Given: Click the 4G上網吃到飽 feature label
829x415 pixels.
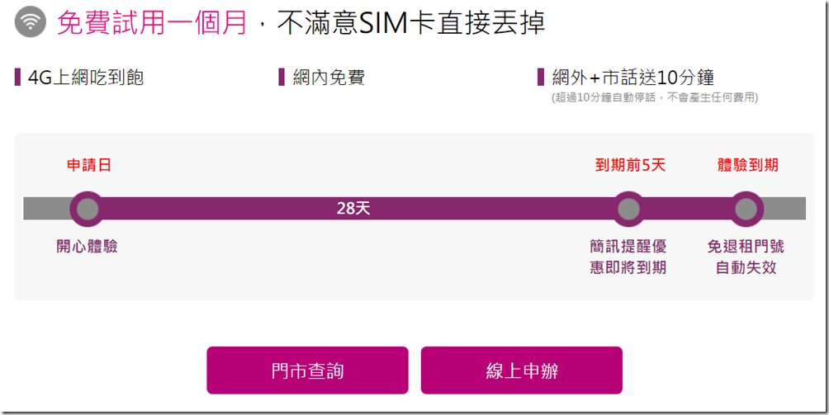Looking at the screenshot, I should [86, 78].
